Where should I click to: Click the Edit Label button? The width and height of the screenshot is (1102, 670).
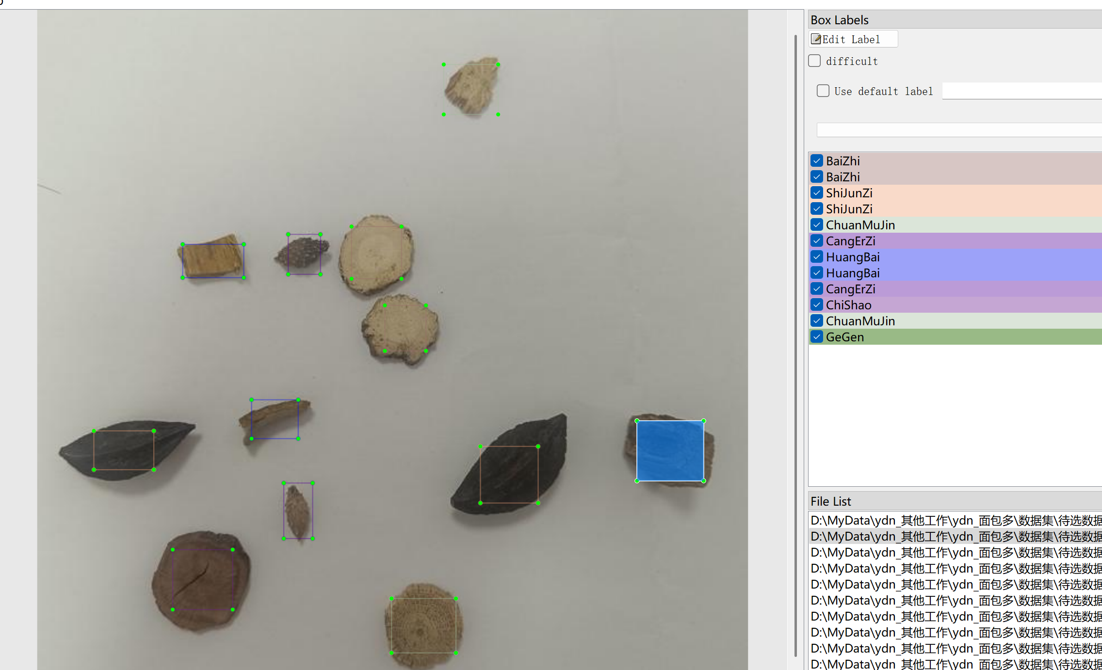pyautogui.click(x=853, y=39)
